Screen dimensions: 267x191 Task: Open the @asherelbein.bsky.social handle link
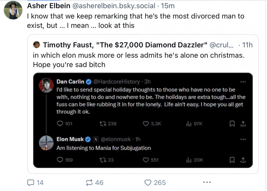(x=113, y=6)
